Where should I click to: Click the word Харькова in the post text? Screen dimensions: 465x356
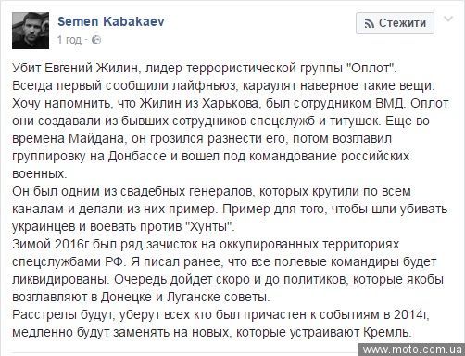[x=230, y=104]
